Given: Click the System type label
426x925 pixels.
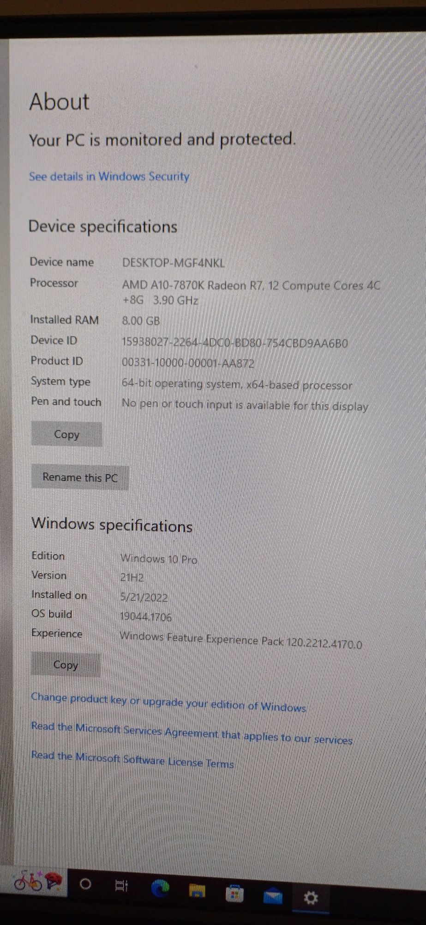Looking at the screenshot, I should pos(60,382).
